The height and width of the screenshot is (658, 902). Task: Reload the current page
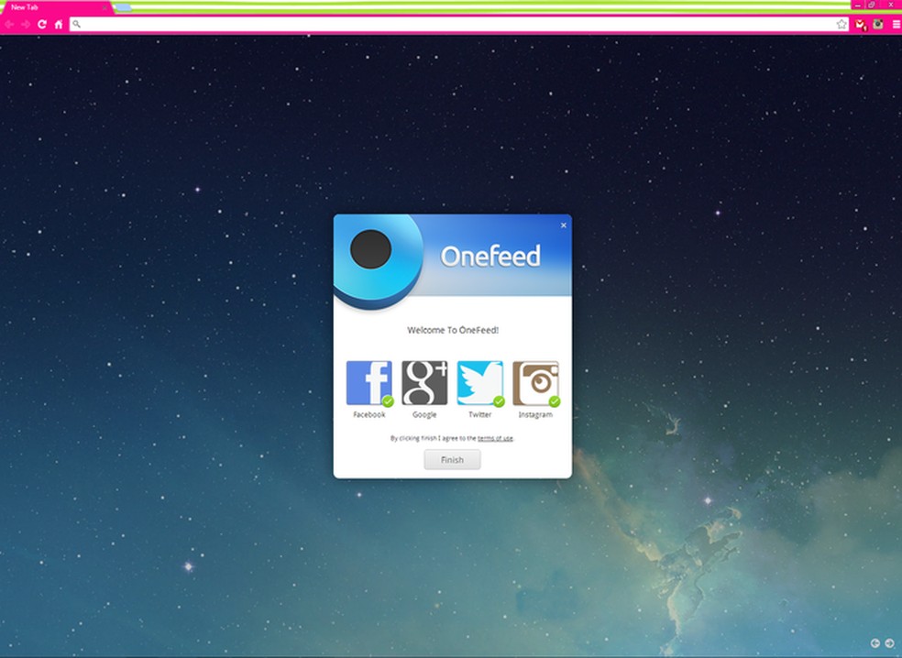[x=42, y=24]
